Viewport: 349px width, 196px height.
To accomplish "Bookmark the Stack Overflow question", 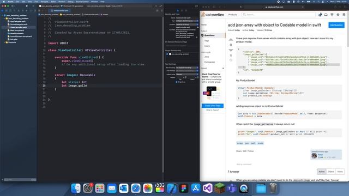I will [x=231, y=56].
